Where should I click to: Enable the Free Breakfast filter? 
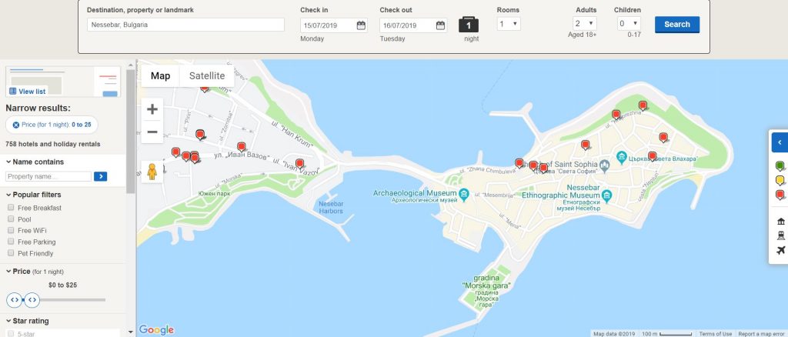point(11,208)
